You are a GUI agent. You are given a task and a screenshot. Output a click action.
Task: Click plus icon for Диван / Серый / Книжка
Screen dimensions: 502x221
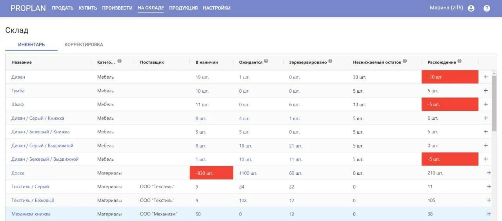486,118
